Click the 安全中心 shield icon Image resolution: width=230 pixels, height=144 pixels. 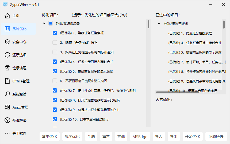7,42
